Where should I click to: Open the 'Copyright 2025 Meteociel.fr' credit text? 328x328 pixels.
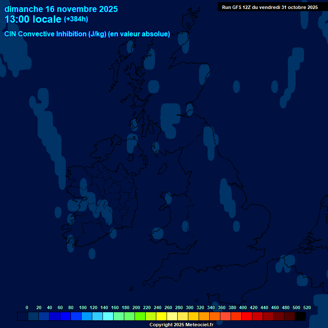coord(181,325)
